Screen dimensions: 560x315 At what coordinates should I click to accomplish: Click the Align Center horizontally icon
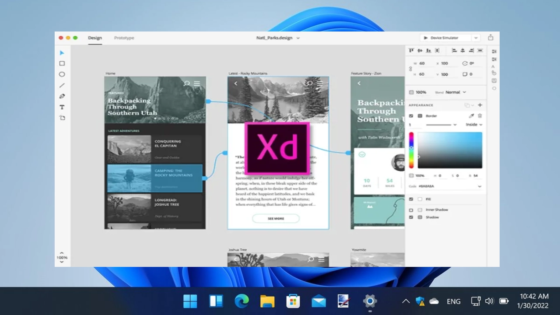pyautogui.click(x=463, y=51)
